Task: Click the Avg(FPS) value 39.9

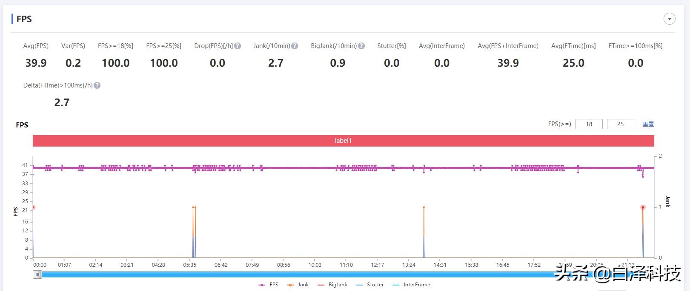Action: (36, 63)
